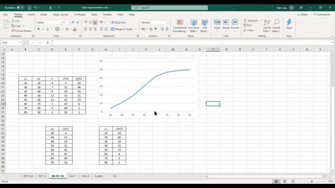
Task: Open Find & Select menu
Action: 276,26
